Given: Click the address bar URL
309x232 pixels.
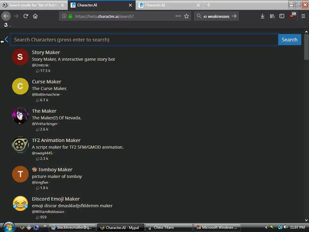Looking at the screenshot, I should click(104, 16).
